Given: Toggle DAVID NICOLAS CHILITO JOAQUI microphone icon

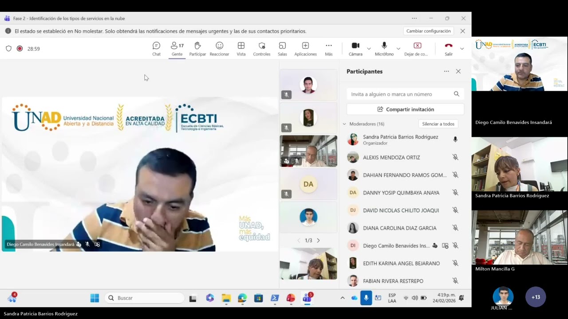Looking at the screenshot, I should pos(455,210).
